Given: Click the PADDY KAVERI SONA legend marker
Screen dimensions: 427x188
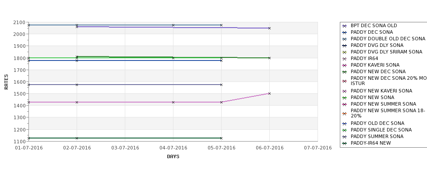Looking at the screenshot, I should point(345,65).
